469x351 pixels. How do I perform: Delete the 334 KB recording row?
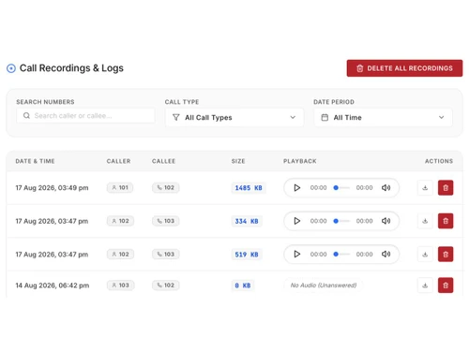tap(446, 221)
